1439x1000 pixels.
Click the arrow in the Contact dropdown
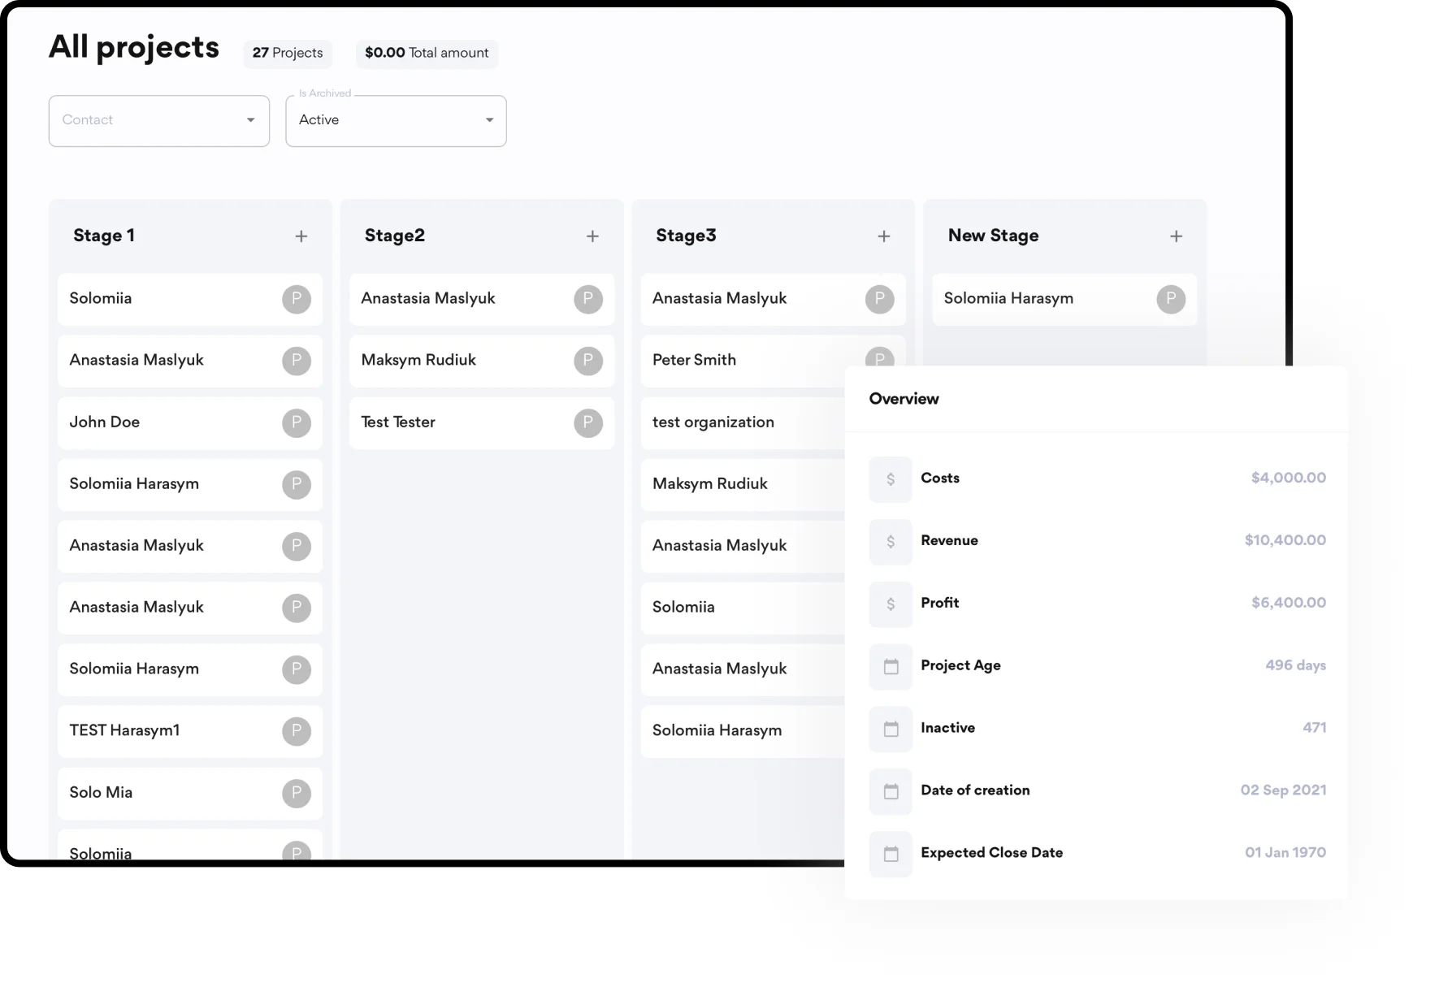pyautogui.click(x=250, y=120)
